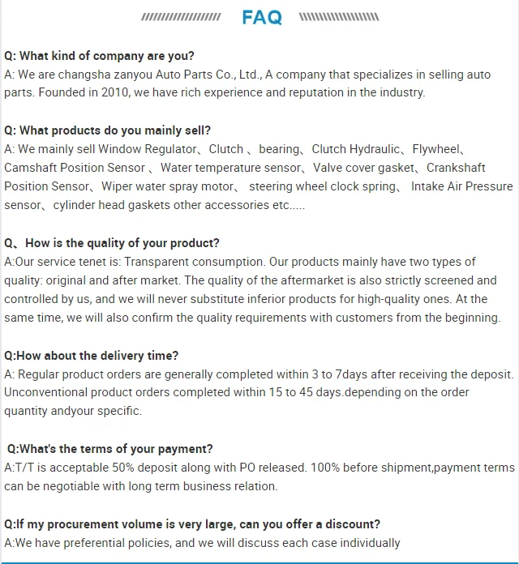Click the "Transparent consumption" service tenet text
This screenshot has height=564, width=519.
pos(190,262)
